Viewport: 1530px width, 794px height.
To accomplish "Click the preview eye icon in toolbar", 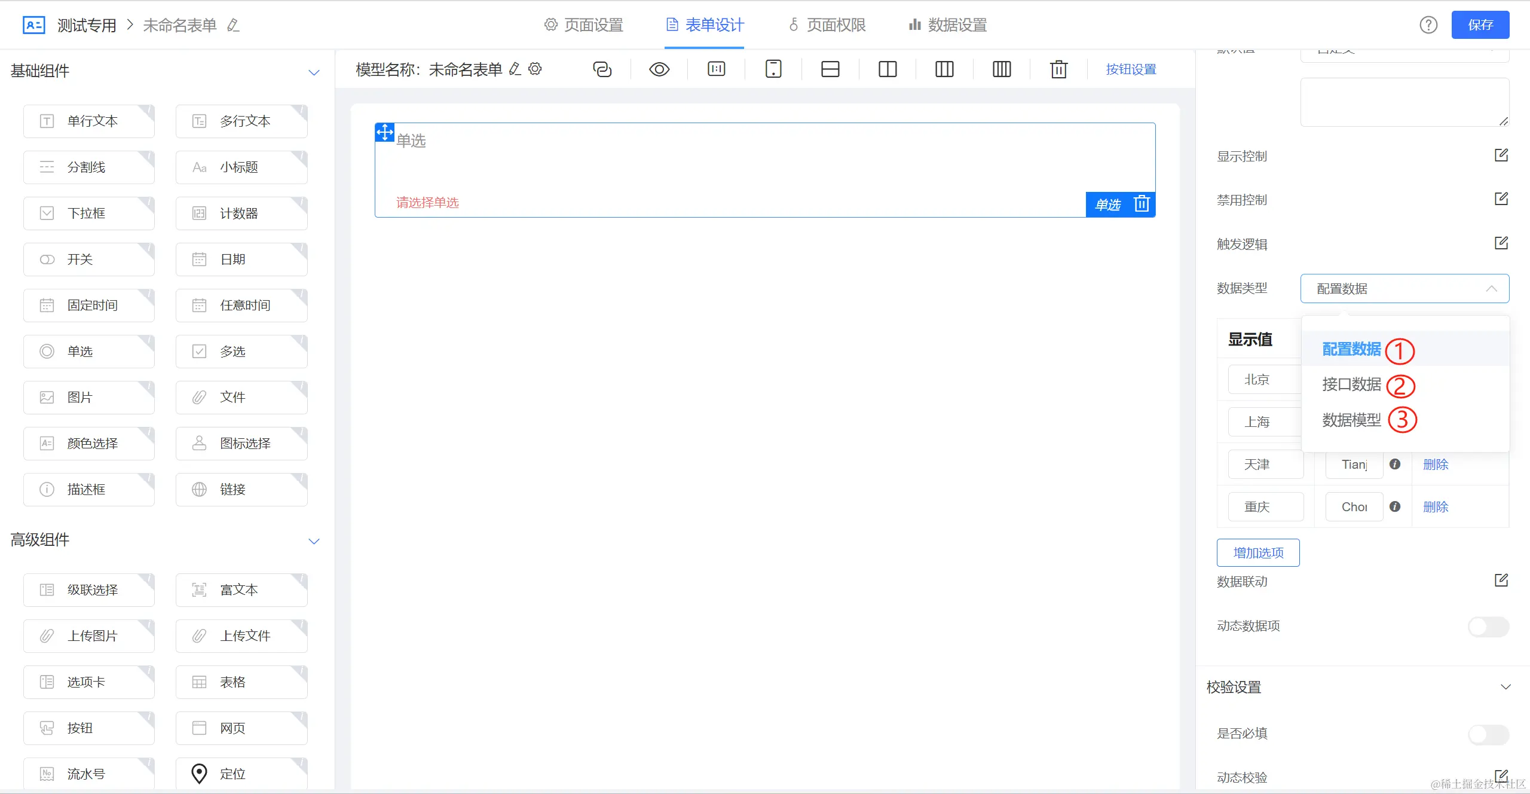I will pos(659,69).
